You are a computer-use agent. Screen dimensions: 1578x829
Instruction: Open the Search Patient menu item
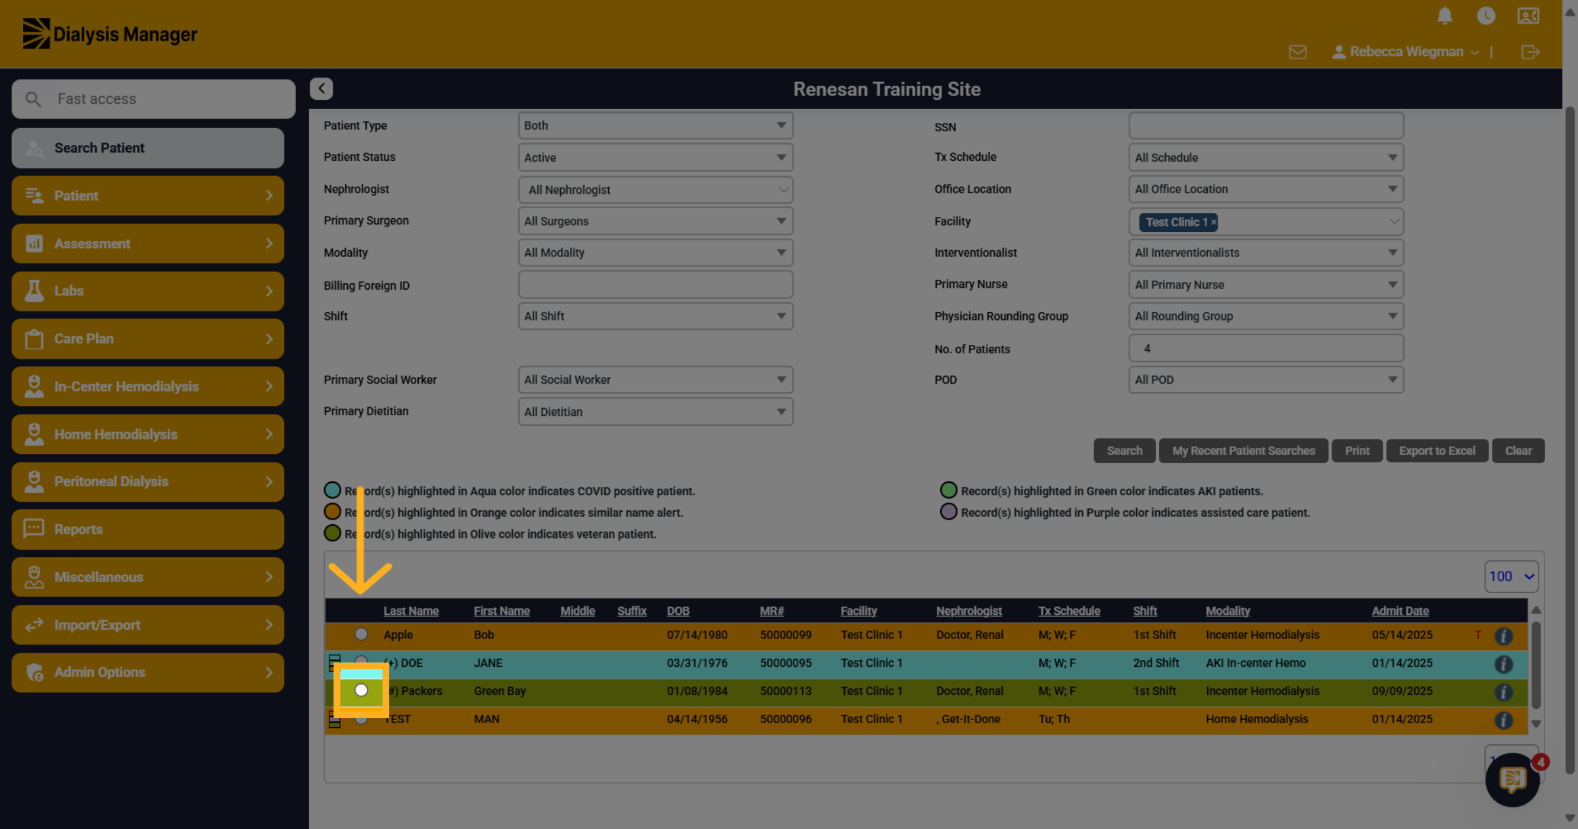click(x=148, y=148)
